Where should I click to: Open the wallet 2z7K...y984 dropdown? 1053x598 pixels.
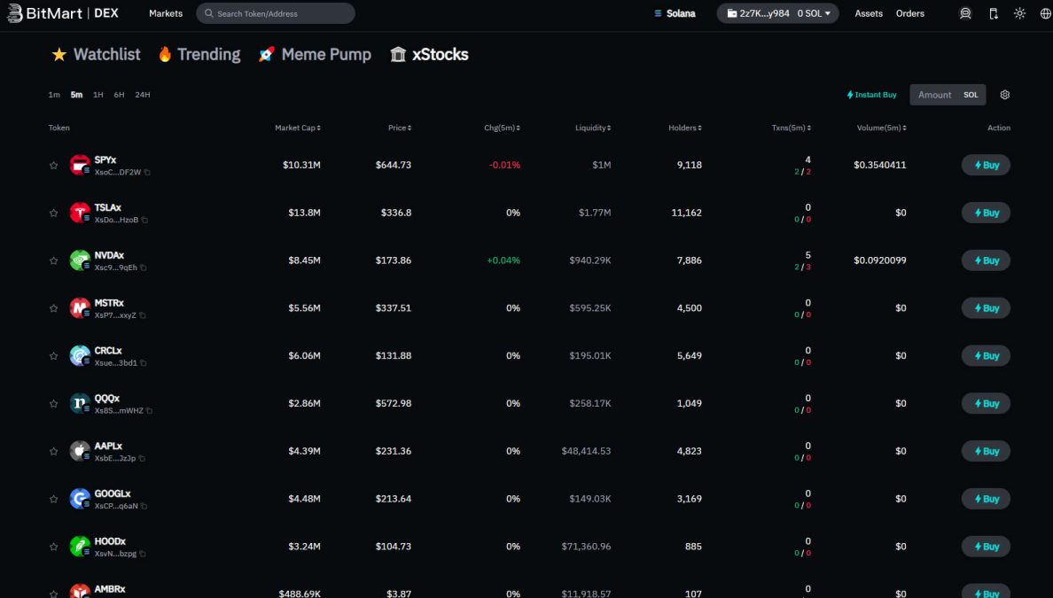click(777, 13)
